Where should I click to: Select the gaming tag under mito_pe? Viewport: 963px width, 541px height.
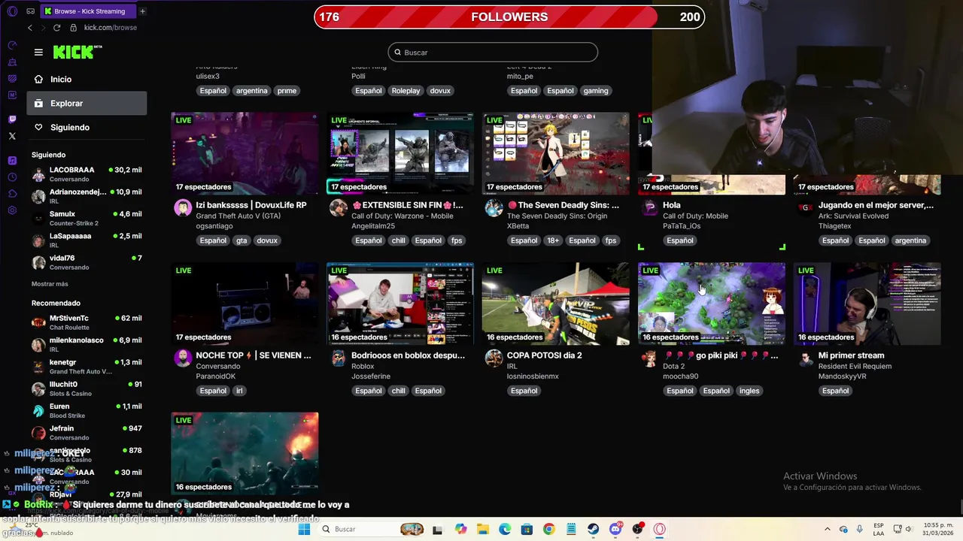595,90
